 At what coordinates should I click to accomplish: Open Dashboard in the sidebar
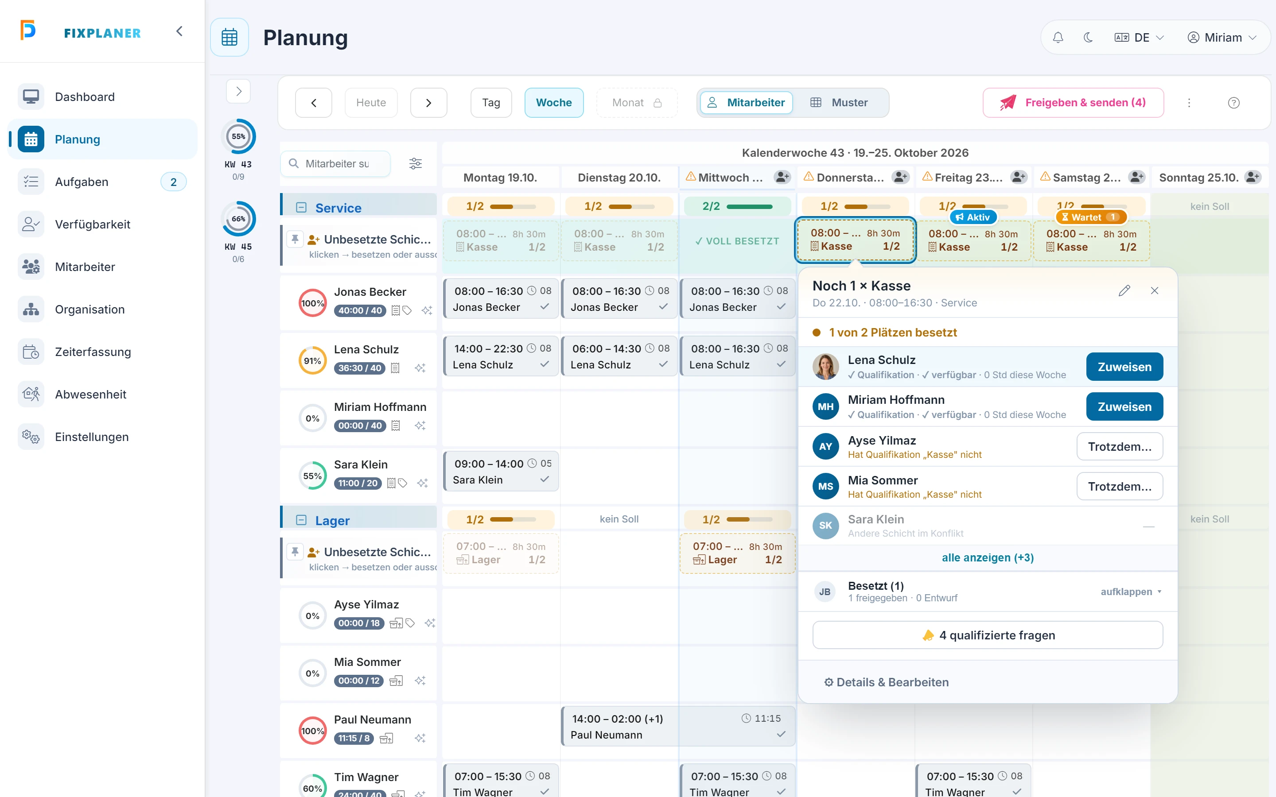coord(103,97)
